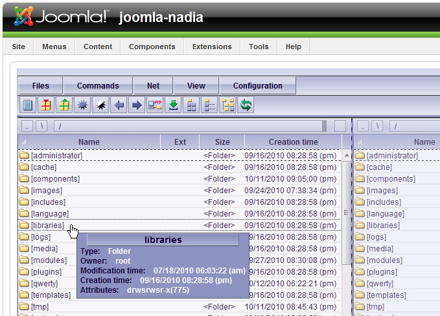Click the right panel root '\' button
Image resolution: width=440 pixels, height=316 pixels.
tap(377, 127)
